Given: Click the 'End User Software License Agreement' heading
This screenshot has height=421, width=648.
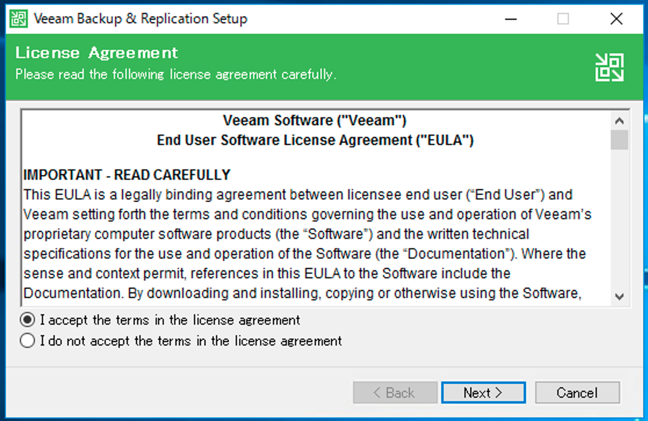Looking at the screenshot, I should 315,140.
